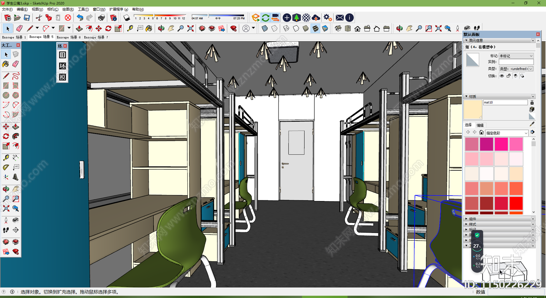Open the 类型 undefined type dropdown
This screenshot has height=298, width=546.
tap(516, 69)
